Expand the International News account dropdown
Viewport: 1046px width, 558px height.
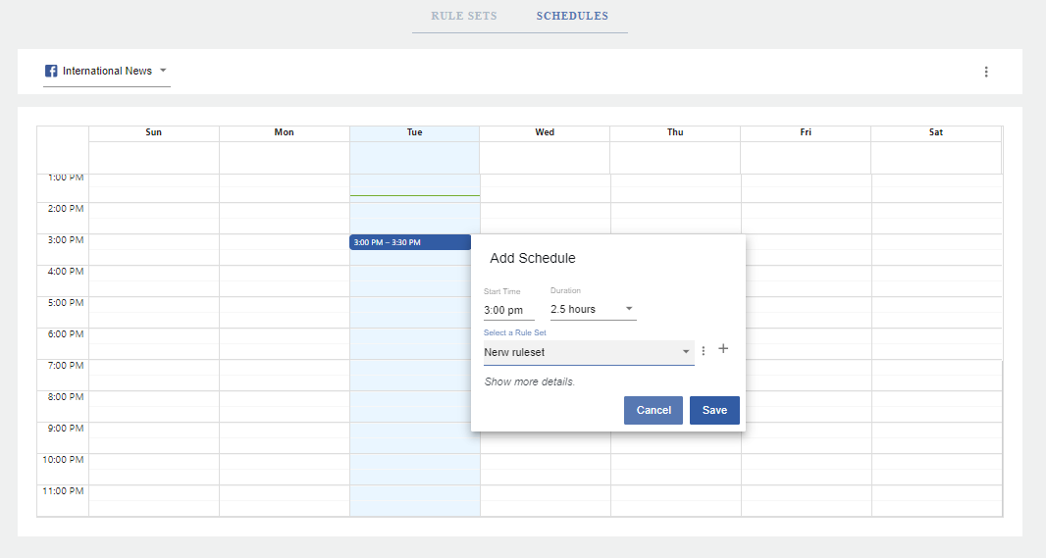107,72
